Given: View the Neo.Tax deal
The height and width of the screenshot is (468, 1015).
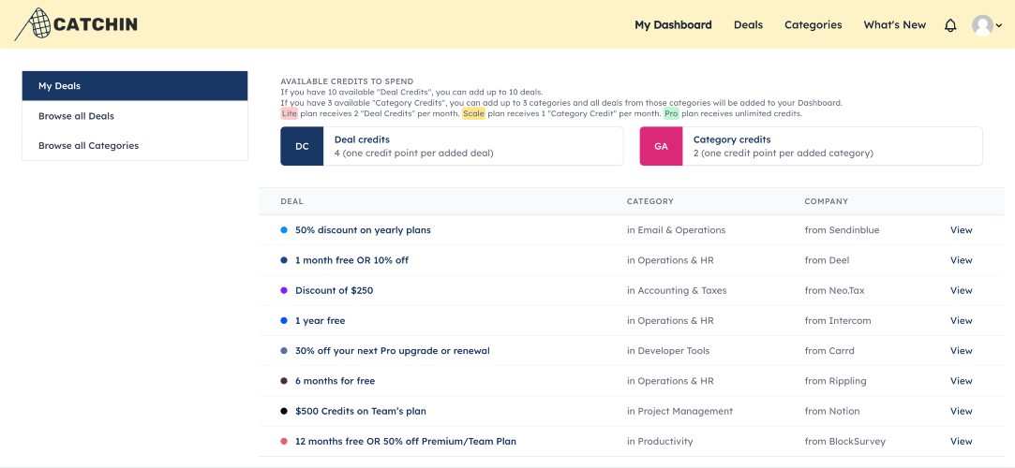Looking at the screenshot, I should pyautogui.click(x=961, y=291).
